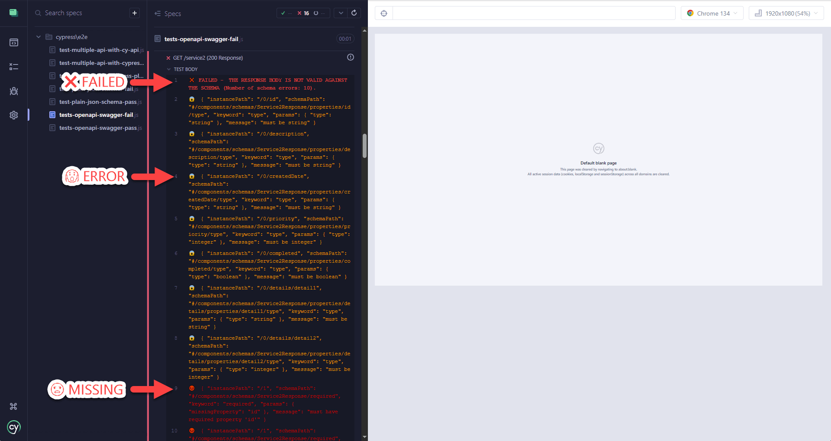
Task: Open the Chrome 134 browser dropdown
Action: pos(712,13)
